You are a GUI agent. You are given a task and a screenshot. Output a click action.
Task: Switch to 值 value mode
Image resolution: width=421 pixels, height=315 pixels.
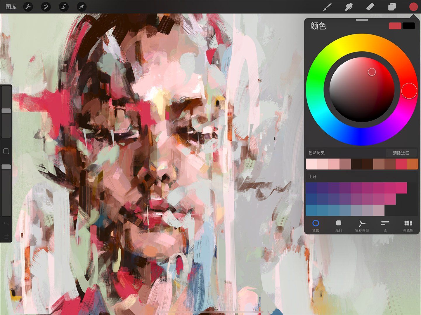(x=384, y=225)
